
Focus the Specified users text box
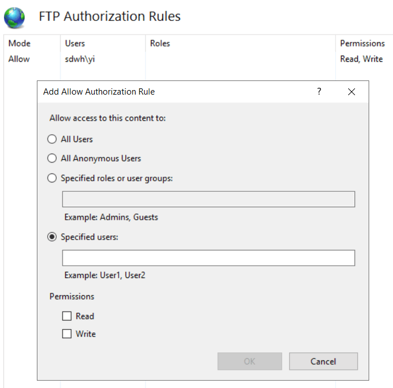click(208, 258)
